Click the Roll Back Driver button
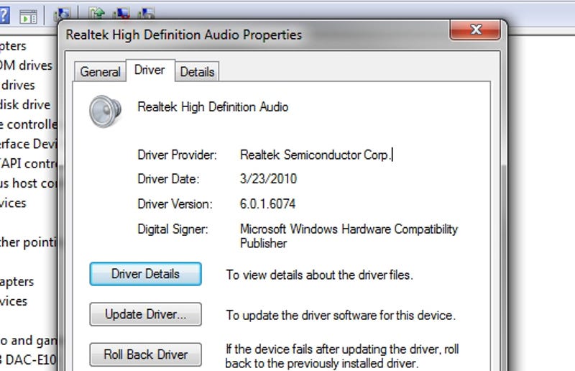The width and height of the screenshot is (575, 371). tap(146, 354)
